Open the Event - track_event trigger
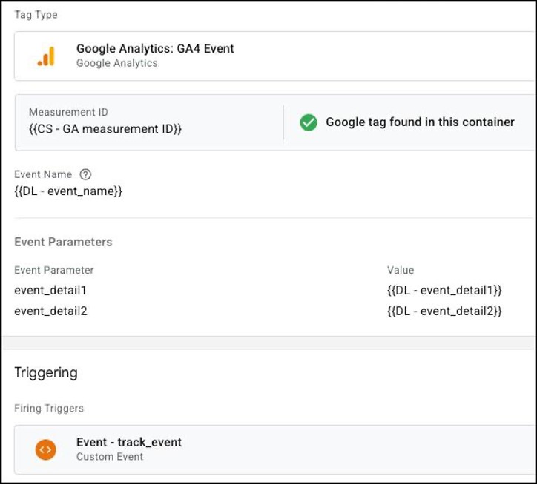This screenshot has height=485, width=537. click(129, 442)
